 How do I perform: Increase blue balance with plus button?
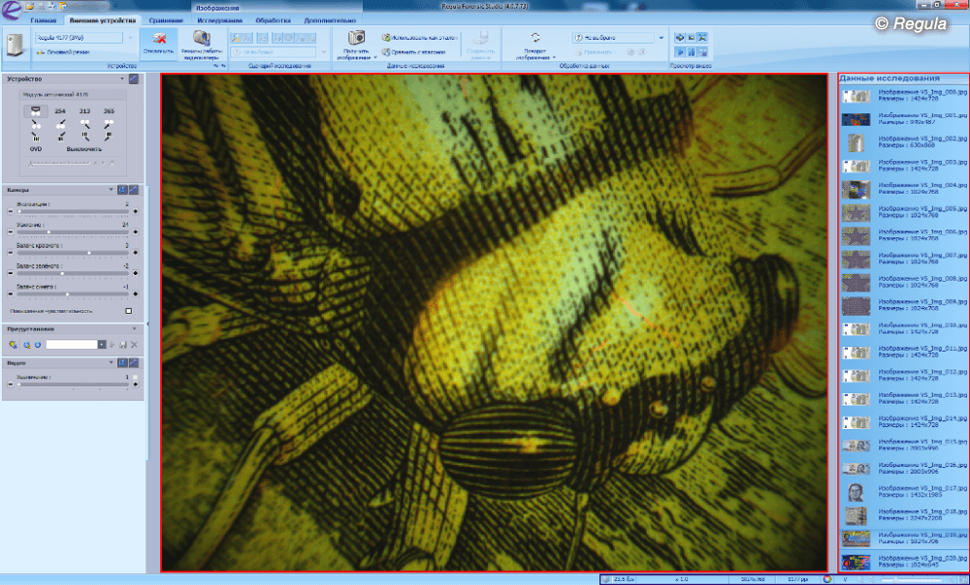pos(136,294)
